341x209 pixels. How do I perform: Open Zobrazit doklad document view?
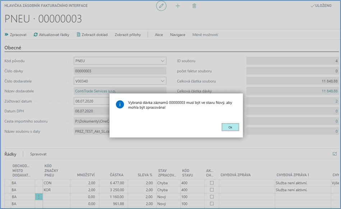pyautogui.click(x=92, y=35)
